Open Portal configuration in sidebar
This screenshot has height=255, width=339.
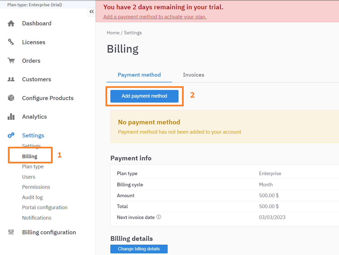point(45,208)
